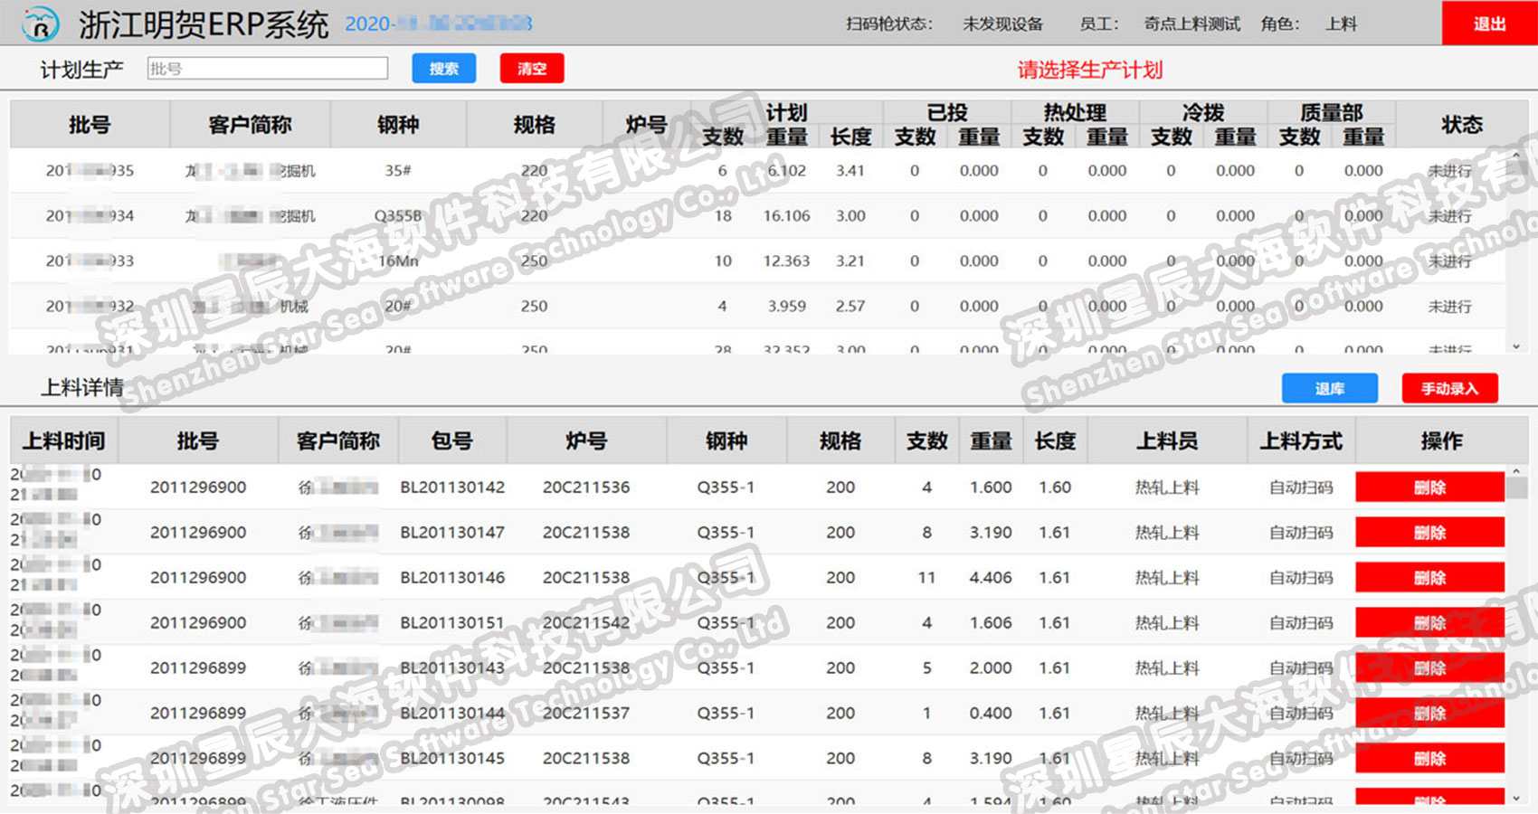
Task: Click the 上料时间 column header
Action: [x=64, y=441]
